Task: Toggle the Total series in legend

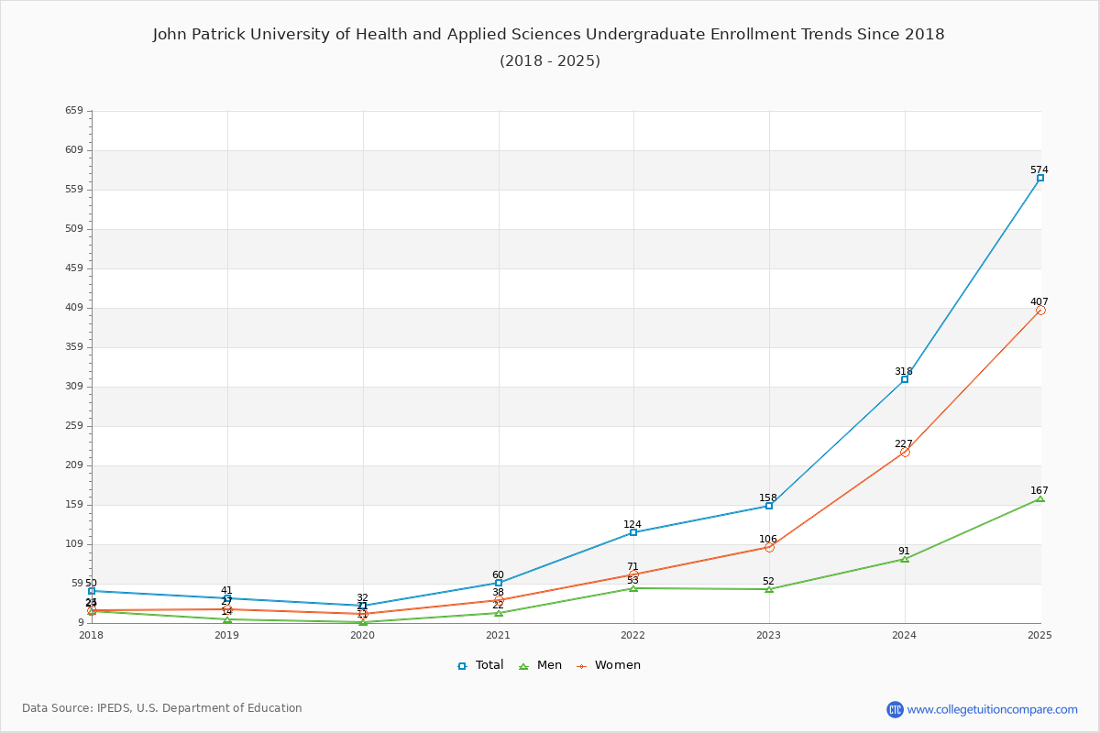Action: [x=480, y=665]
